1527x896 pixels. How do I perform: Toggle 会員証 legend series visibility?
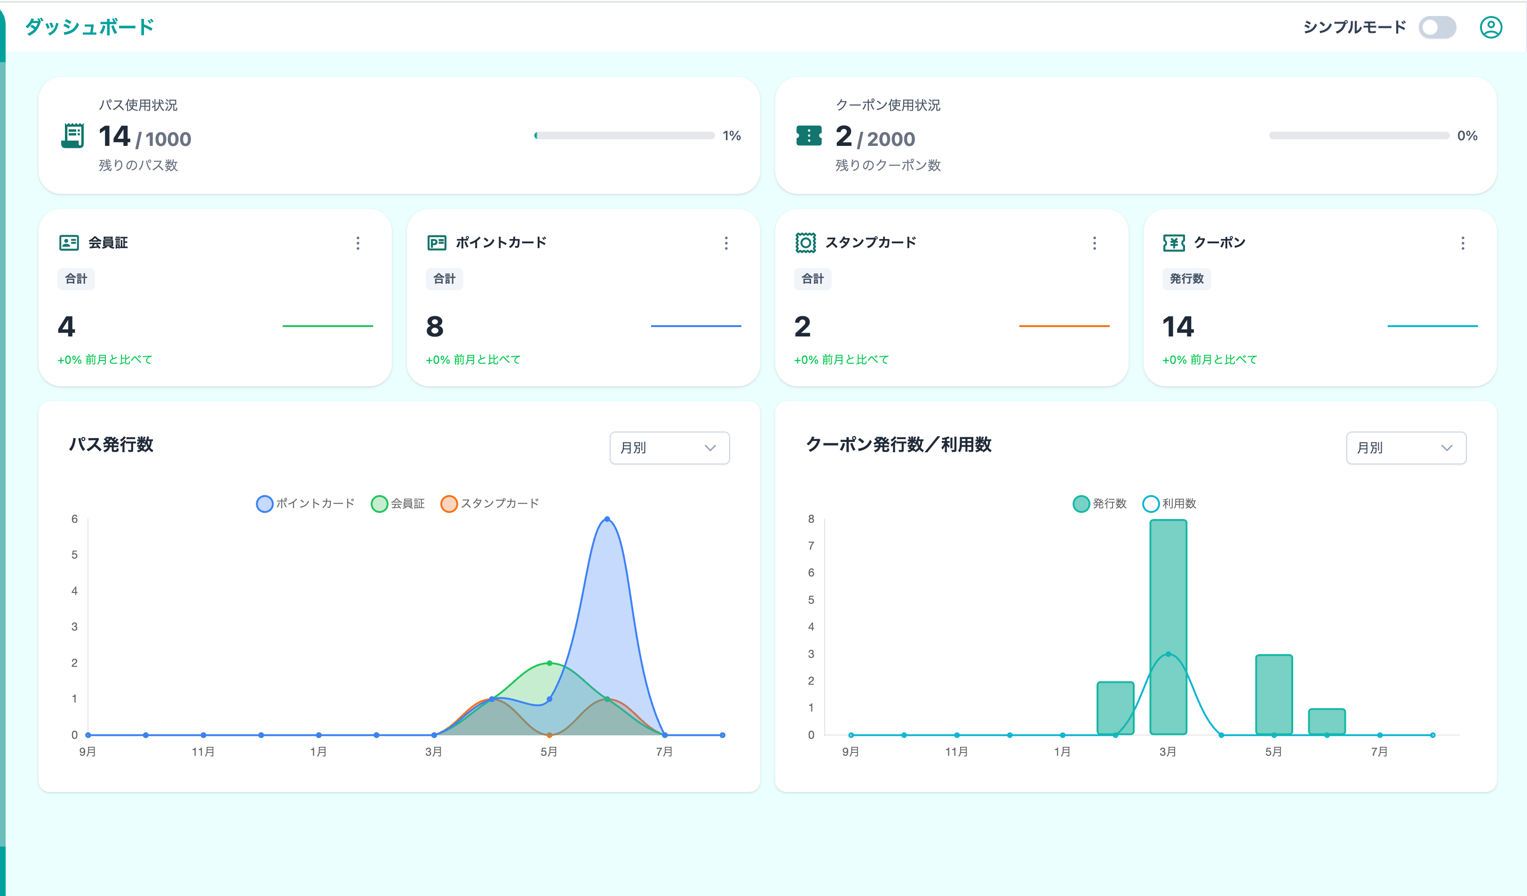pos(398,503)
